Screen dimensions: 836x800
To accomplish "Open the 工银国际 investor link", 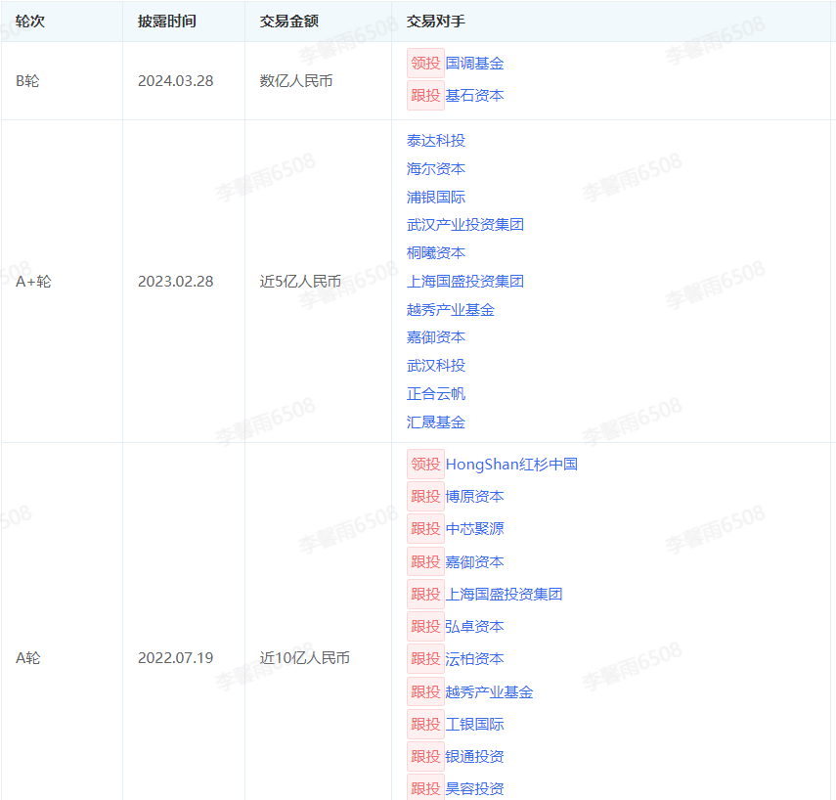I will tap(474, 725).
